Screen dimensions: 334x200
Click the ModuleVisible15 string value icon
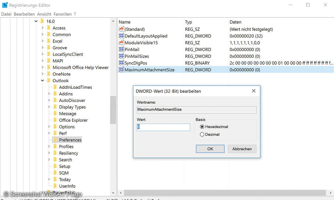click(121, 42)
